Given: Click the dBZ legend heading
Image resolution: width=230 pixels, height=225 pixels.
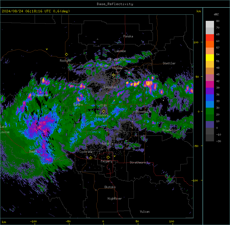Looking at the screenshot, I should (216, 14).
